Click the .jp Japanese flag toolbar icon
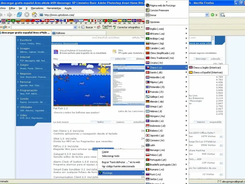This screenshot has height=184, width=245. (x=96, y=21)
